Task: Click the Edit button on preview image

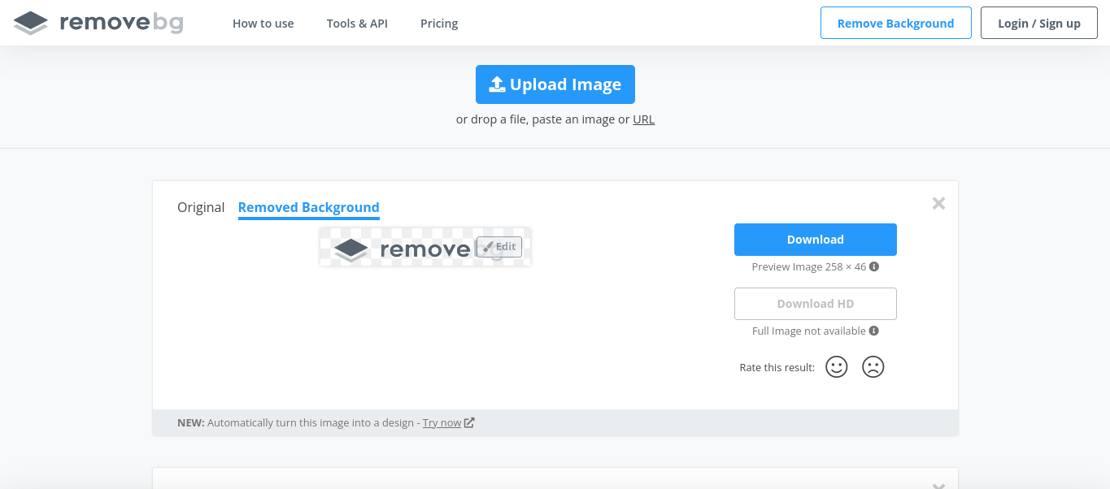Action: coord(499,247)
